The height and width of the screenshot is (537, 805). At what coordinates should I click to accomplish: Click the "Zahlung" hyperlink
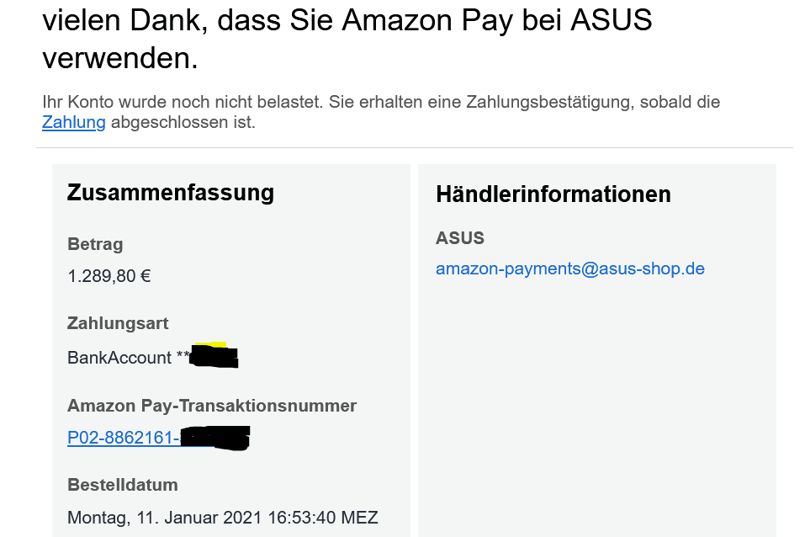[74, 123]
